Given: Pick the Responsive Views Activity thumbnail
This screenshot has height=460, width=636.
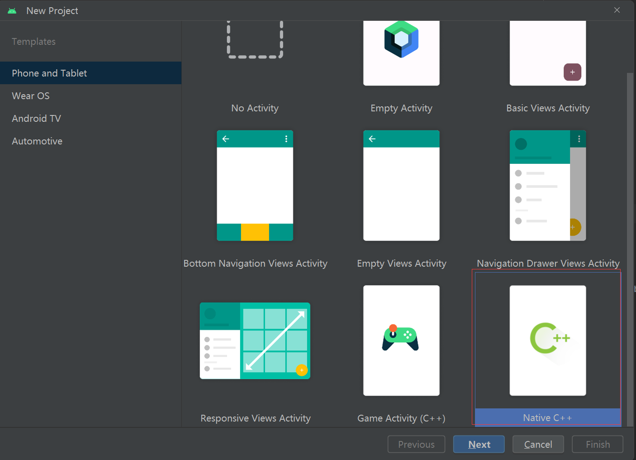Looking at the screenshot, I should tap(255, 341).
